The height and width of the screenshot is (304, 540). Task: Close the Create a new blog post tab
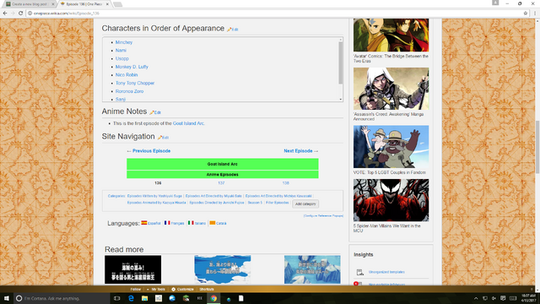coord(53,4)
